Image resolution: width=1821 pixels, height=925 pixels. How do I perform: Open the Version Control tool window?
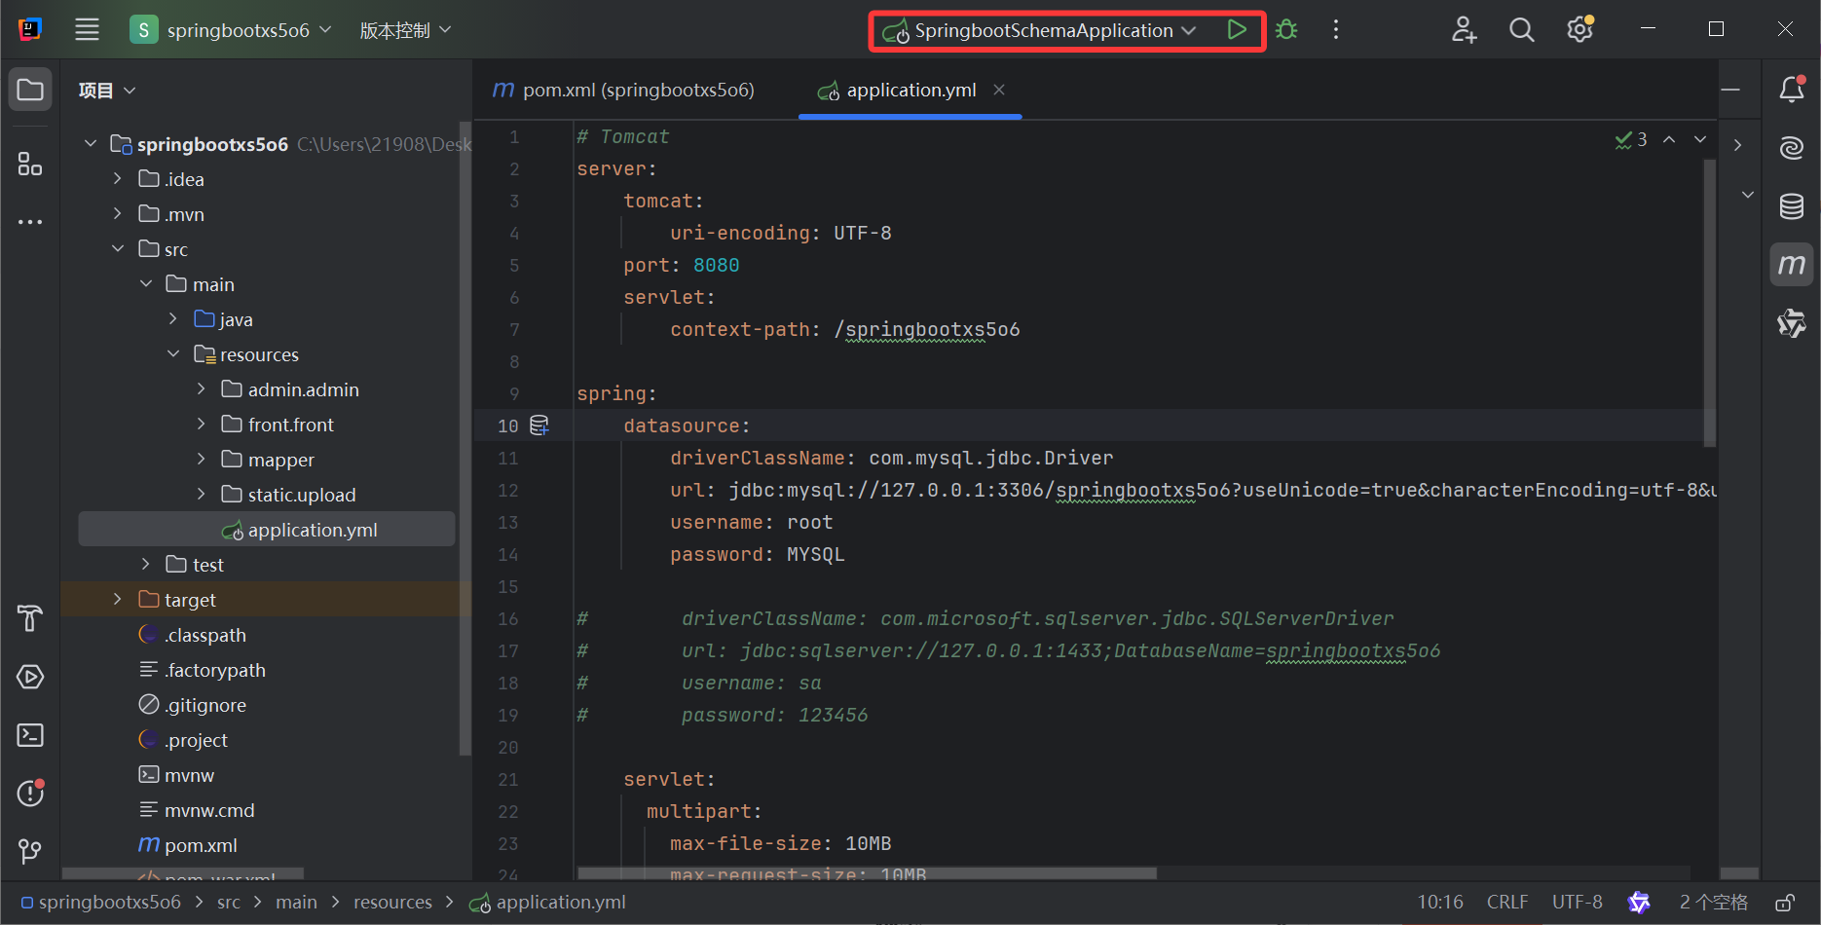pos(30,851)
